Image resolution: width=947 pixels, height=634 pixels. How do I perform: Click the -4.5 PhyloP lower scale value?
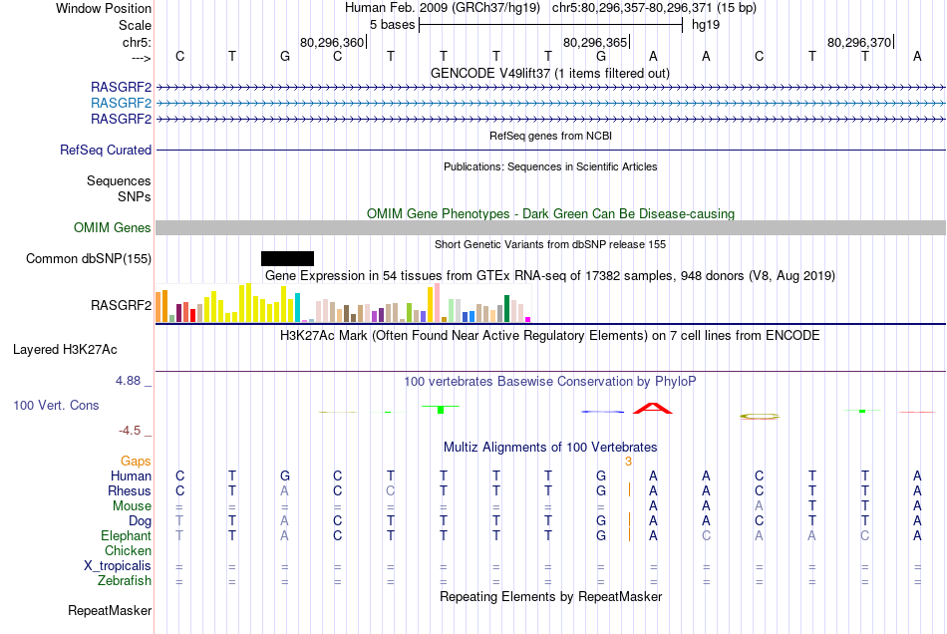[x=130, y=430]
